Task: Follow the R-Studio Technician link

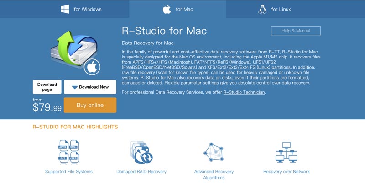Action: coord(244,92)
